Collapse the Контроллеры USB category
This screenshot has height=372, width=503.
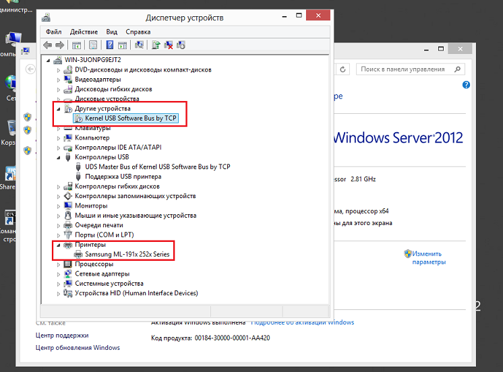[59, 157]
